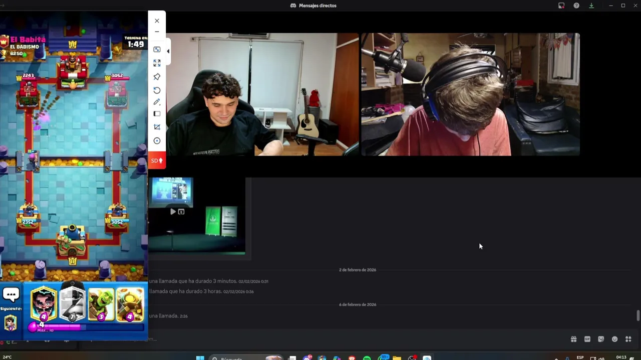Start recording with the circle record icon
641x360 pixels.
click(x=157, y=141)
